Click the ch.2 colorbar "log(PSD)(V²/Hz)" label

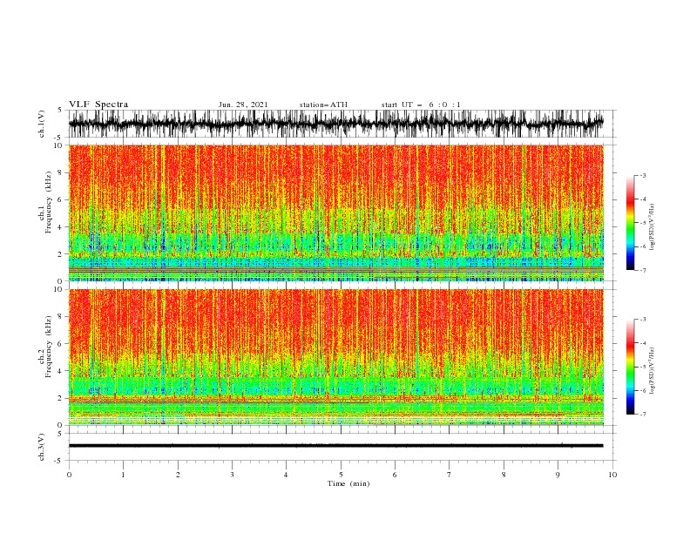pyautogui.click(x=652, y=370)
